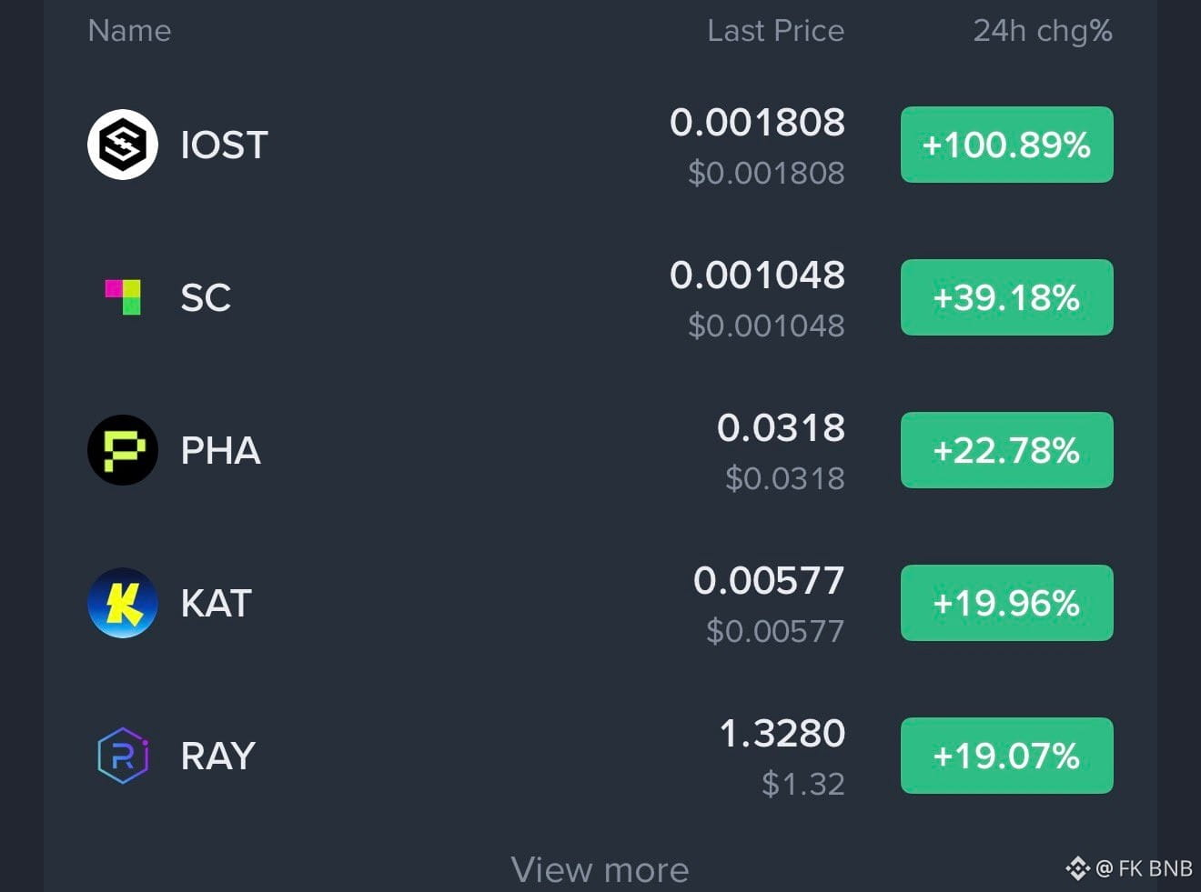Click the @ FK BNB watermark text

pyautogui.click(x=1144, y=868)
